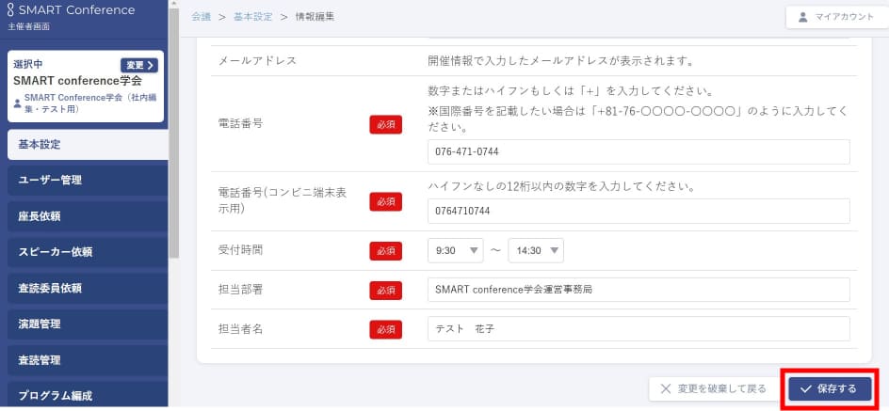
Task: Select 基本設定 in the sidebar
Action: pos(87,144)
